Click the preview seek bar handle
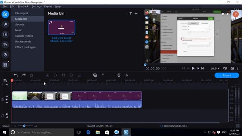Screen dimensions: 242x136 145,65
